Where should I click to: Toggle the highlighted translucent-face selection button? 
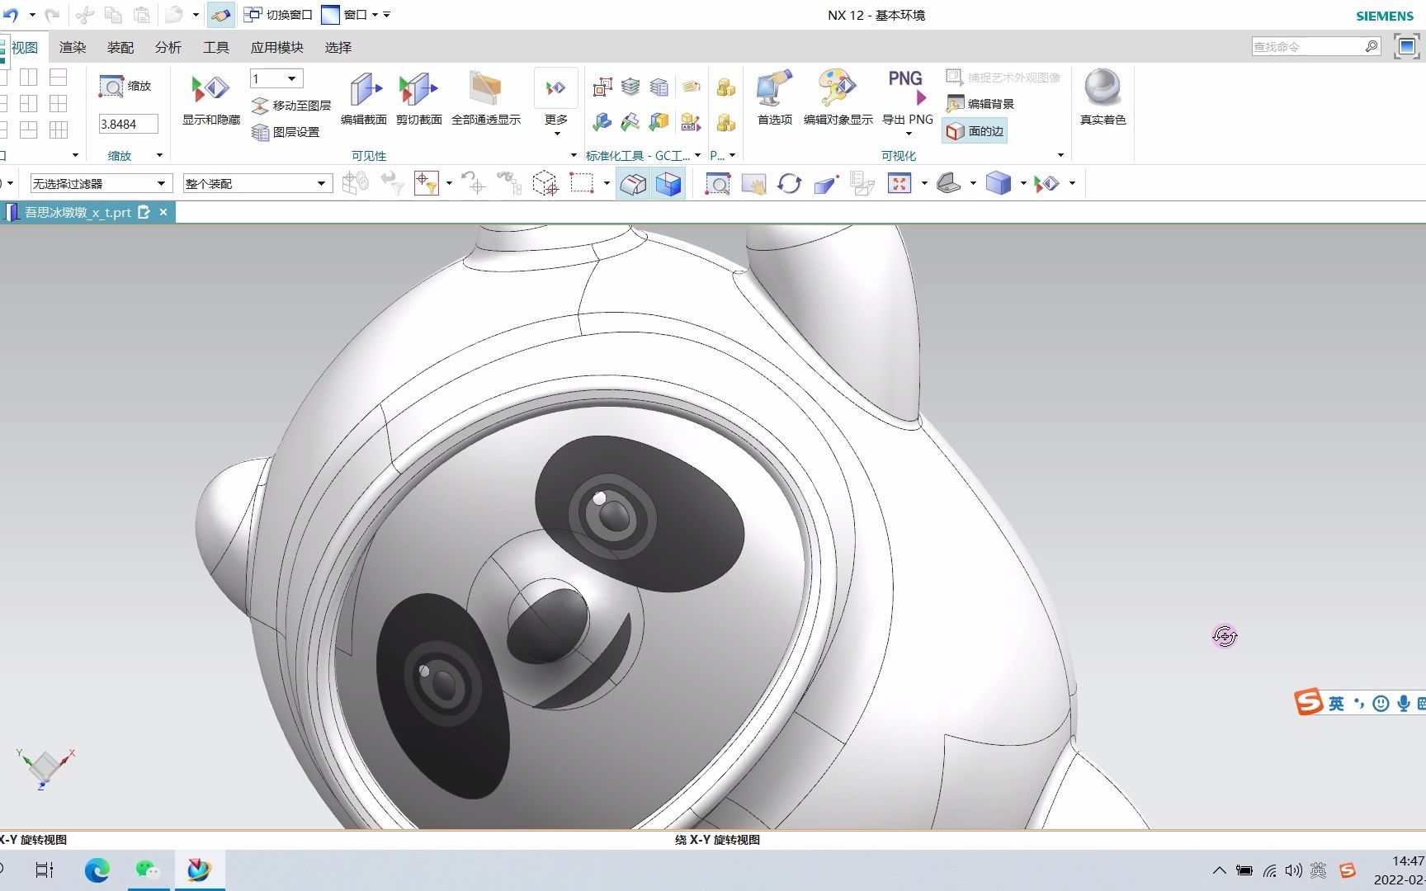(x=633, y=183)
